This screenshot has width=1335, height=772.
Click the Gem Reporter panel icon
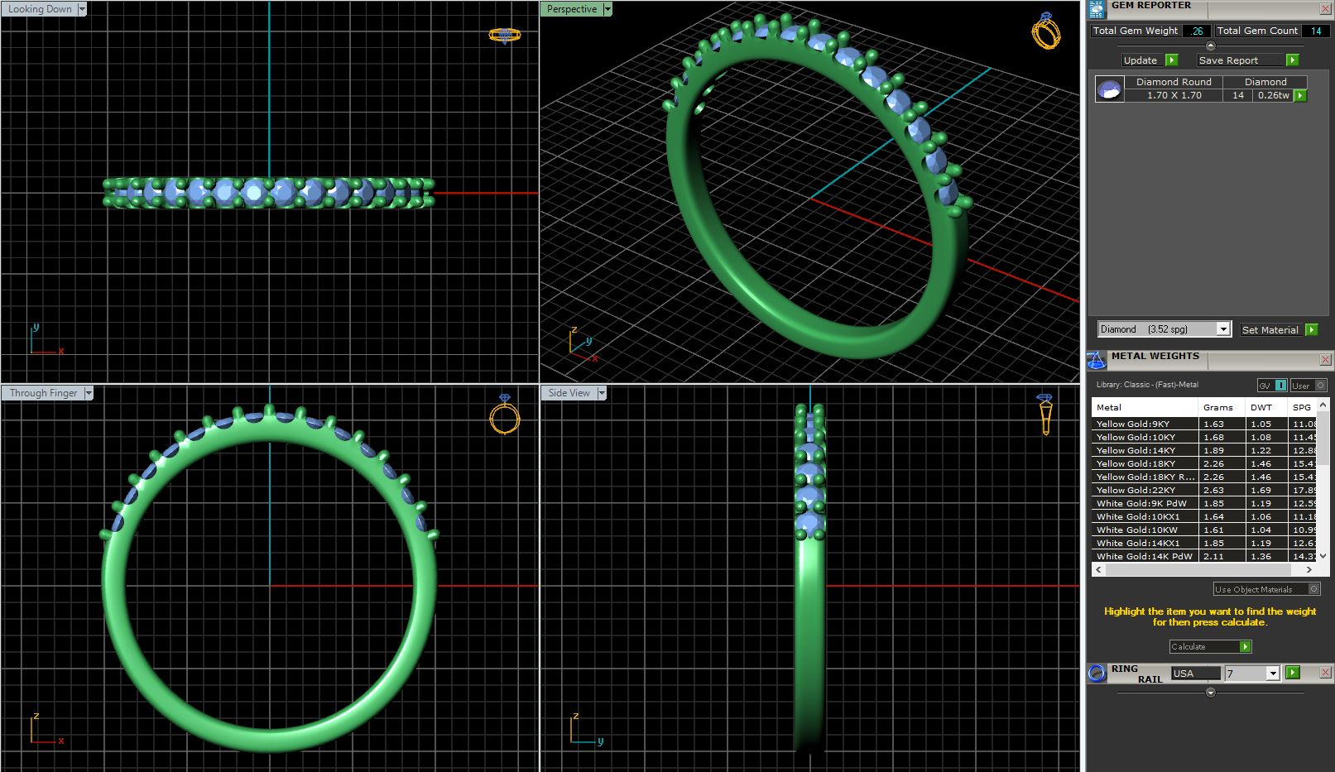point(1097,10)
